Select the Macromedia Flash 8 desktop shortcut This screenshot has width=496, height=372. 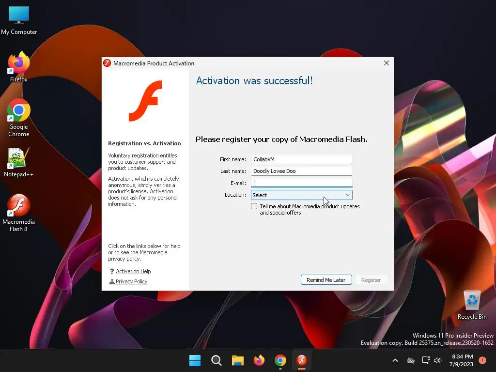coord(19,213)
